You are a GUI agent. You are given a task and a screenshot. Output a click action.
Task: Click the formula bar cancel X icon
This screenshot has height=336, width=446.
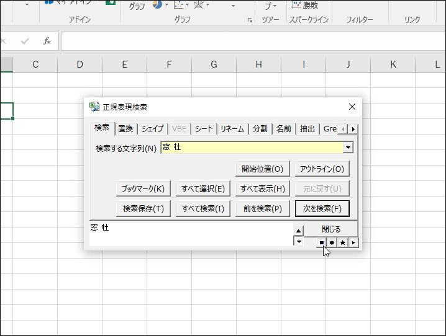[3, 41]
